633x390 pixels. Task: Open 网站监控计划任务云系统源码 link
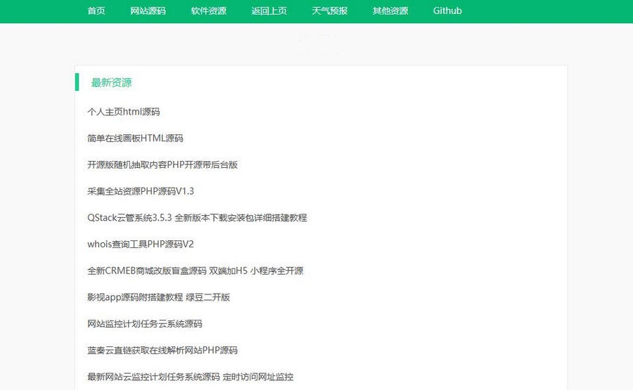(145, 324)
